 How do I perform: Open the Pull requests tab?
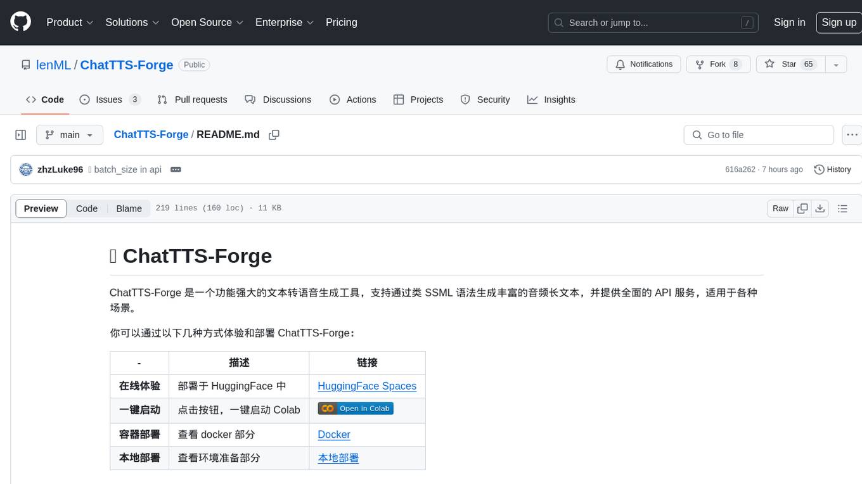[192, 99]
